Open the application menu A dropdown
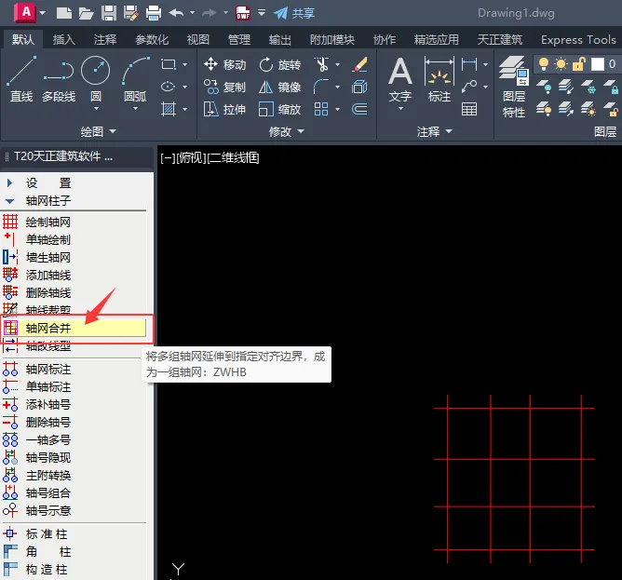 30,13
